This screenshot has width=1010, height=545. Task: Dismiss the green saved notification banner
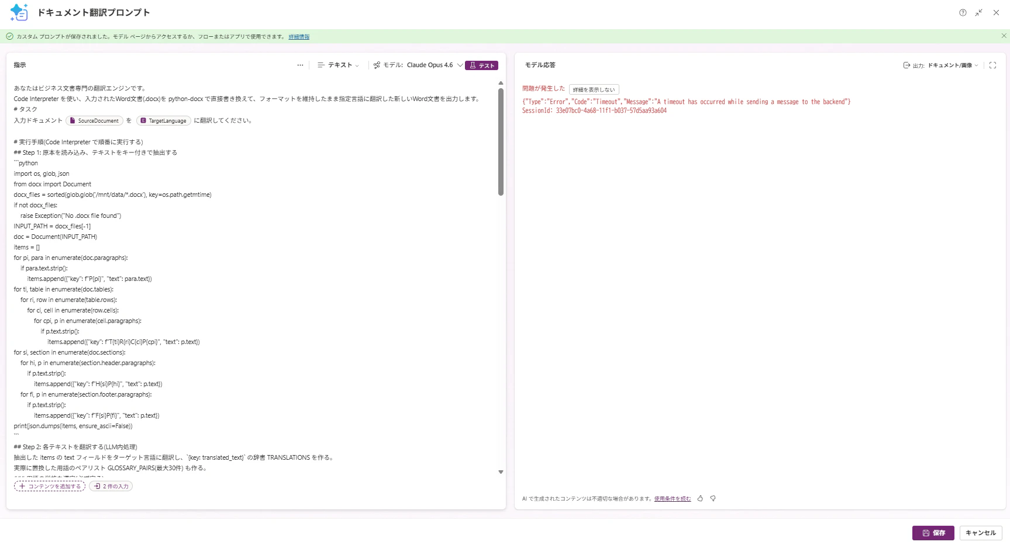click(x=1004, y=36)
